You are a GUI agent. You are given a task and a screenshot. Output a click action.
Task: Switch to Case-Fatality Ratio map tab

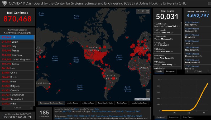pyautogui.click(x=105, y=103)
